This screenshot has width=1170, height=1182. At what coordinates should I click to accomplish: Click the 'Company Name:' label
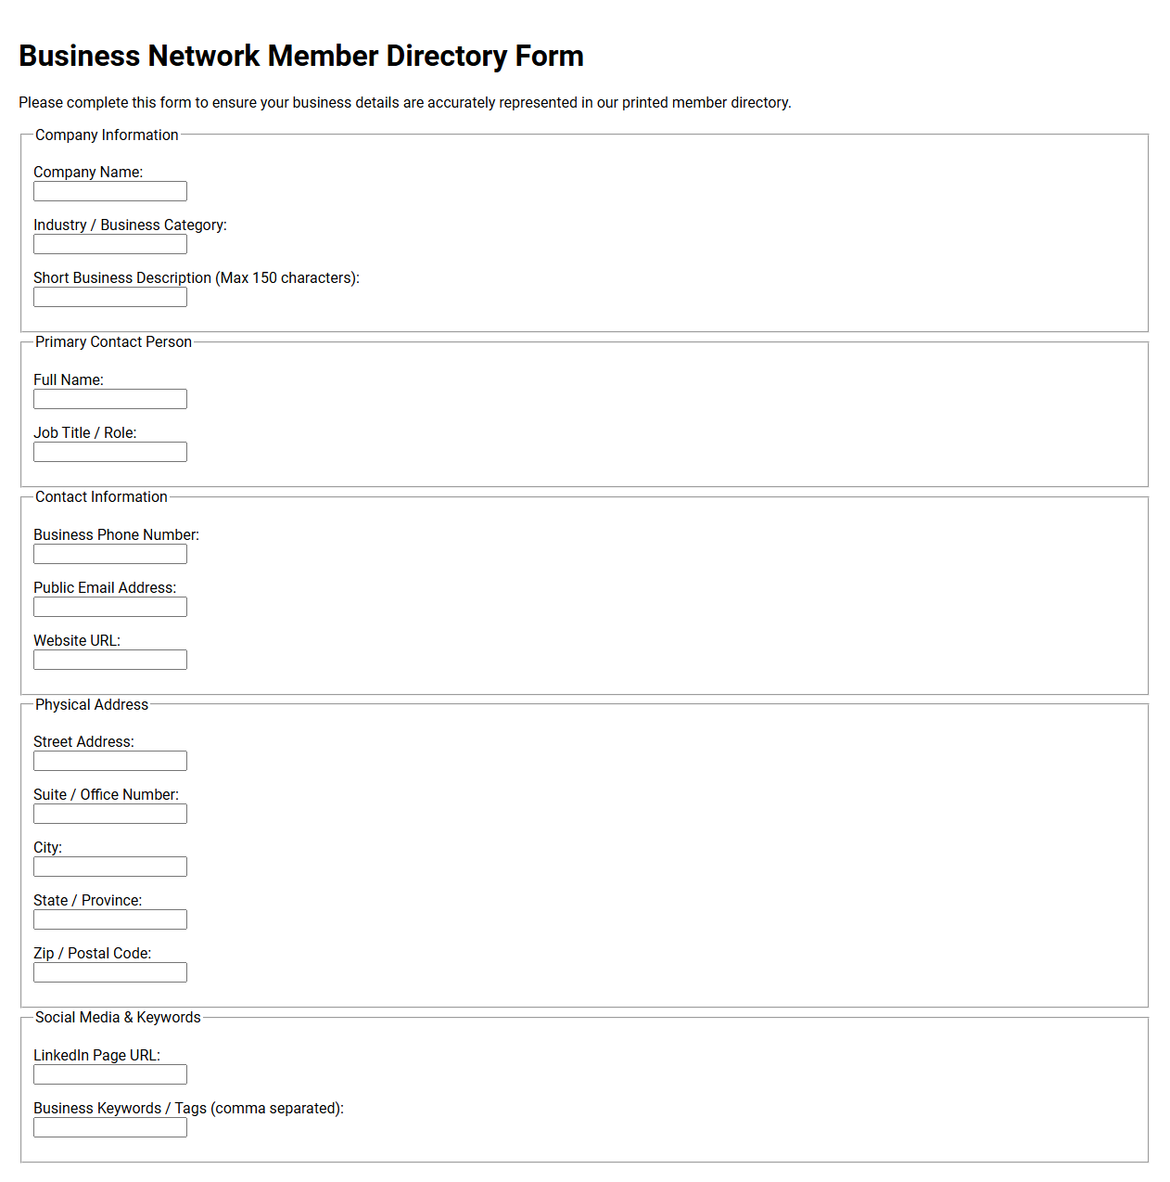pyautogui.click(x=88, y=172)
